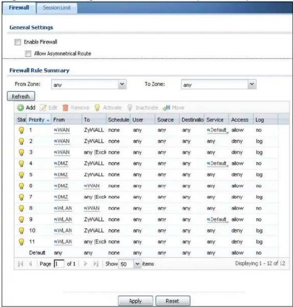The width and height of the screenshot is (293, 307).
Task: Go to previous page arrow icon
Action: [30, 264]
